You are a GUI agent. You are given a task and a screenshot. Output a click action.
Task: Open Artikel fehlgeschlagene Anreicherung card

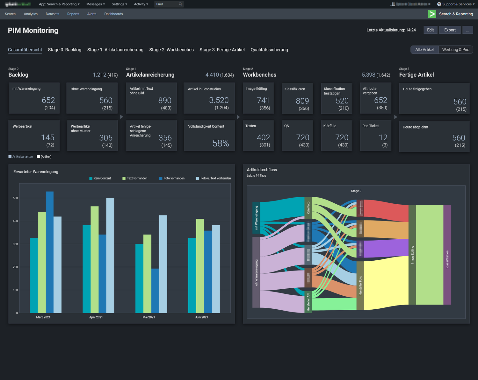(151, 135)
